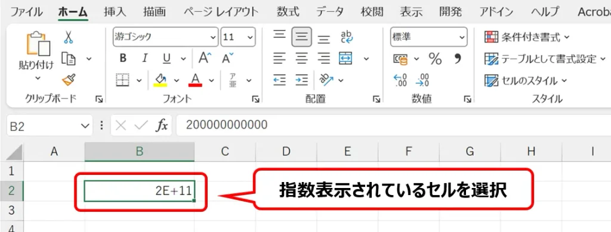Click the text orientation icon
The height and width of the screenshot is (232, 611).
pyautogui.click(x=326, y=80)
